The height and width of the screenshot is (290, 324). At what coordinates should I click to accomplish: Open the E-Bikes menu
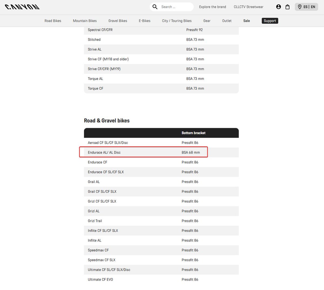tap(144, 21)
